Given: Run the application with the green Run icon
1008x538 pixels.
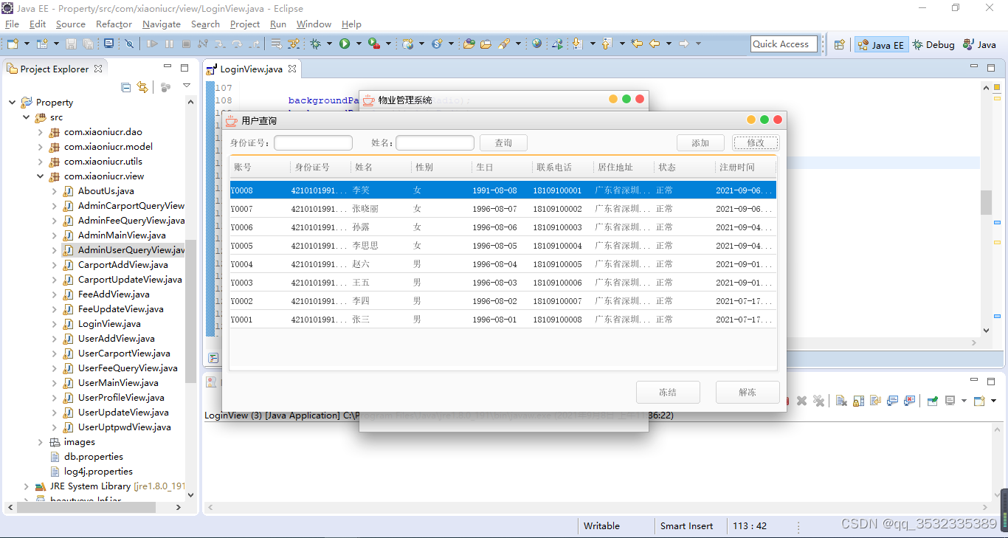Looking at the screenshot, I should 345,44.
